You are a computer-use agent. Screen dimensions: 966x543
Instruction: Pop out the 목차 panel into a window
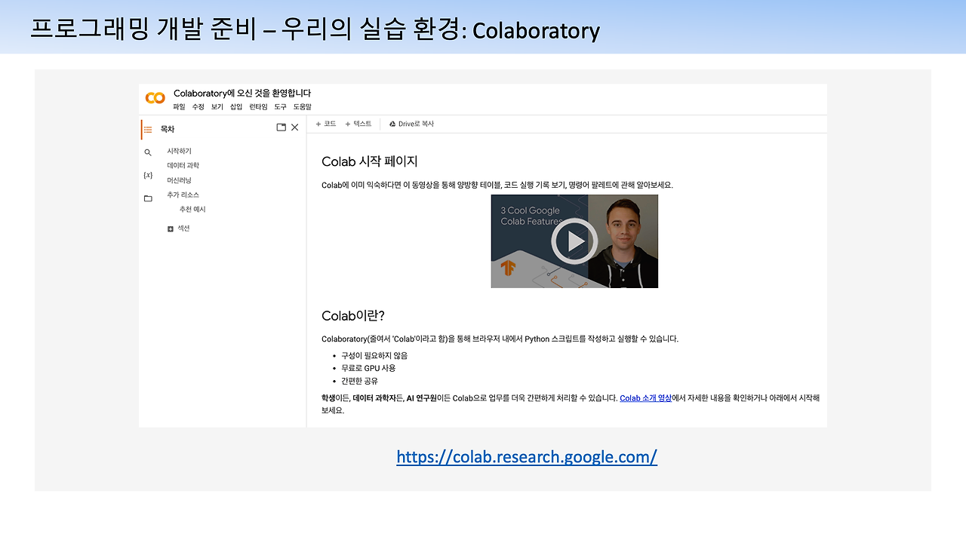tap(281, 127)
